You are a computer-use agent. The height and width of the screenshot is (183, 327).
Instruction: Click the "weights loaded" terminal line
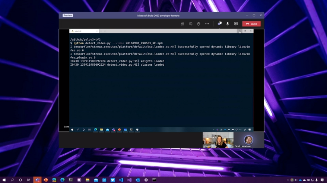117,61
